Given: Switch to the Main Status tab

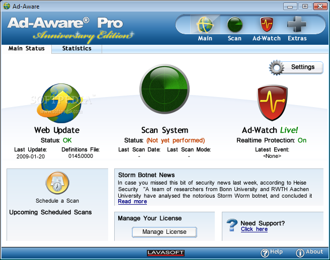Looking at the screenshot, I should click(x=26, y=49).
